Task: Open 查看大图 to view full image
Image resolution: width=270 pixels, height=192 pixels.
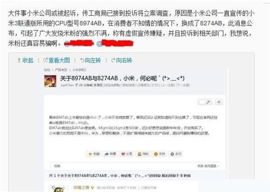Action: tap(57, 60)
